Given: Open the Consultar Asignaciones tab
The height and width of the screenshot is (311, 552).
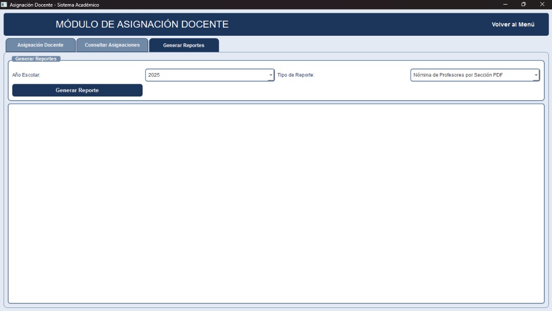Looking at the screenshot, I should point(112,45).
